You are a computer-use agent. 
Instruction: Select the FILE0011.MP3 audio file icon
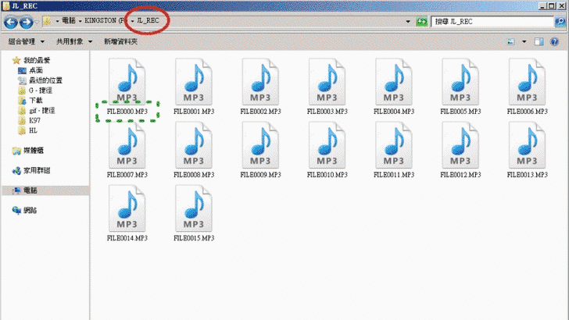[394, 145]
